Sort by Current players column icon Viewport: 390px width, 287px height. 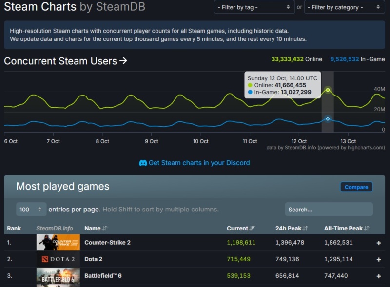[x=252, y=228]
